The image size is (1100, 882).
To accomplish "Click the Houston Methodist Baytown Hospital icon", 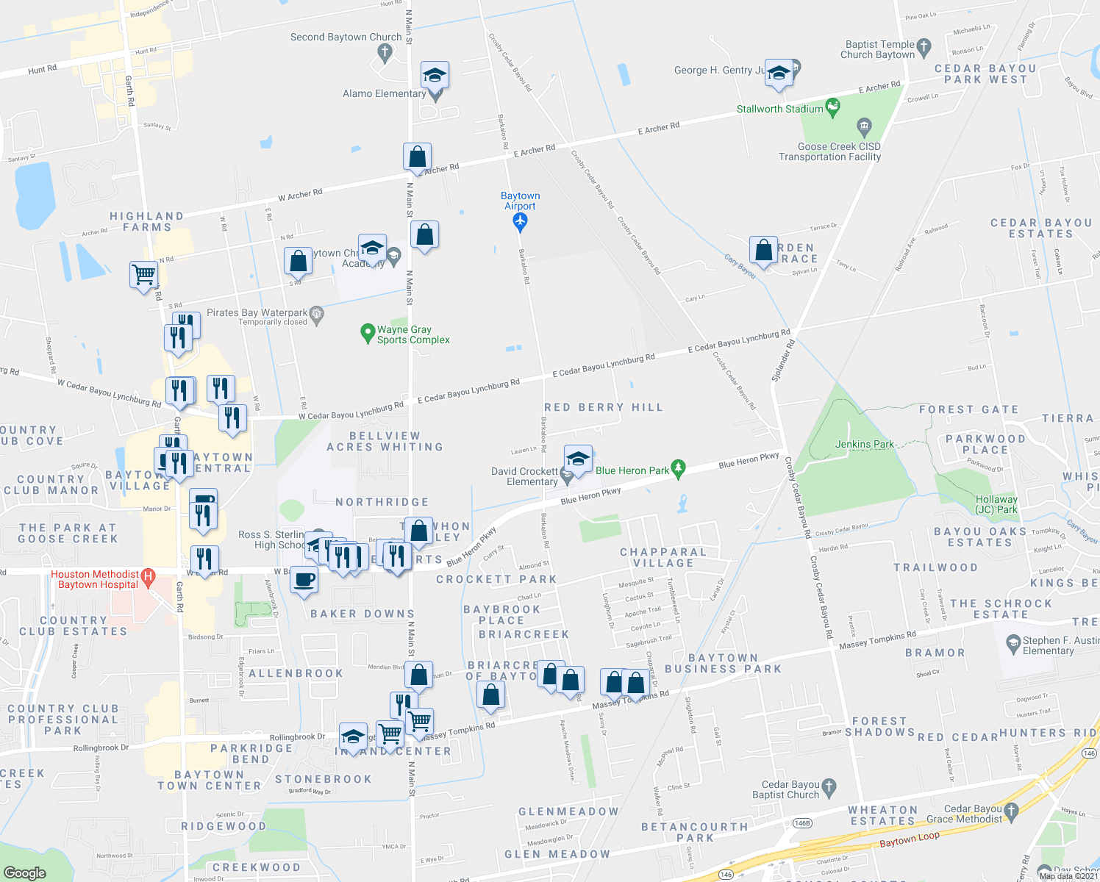I will click(x=148, y=577).
